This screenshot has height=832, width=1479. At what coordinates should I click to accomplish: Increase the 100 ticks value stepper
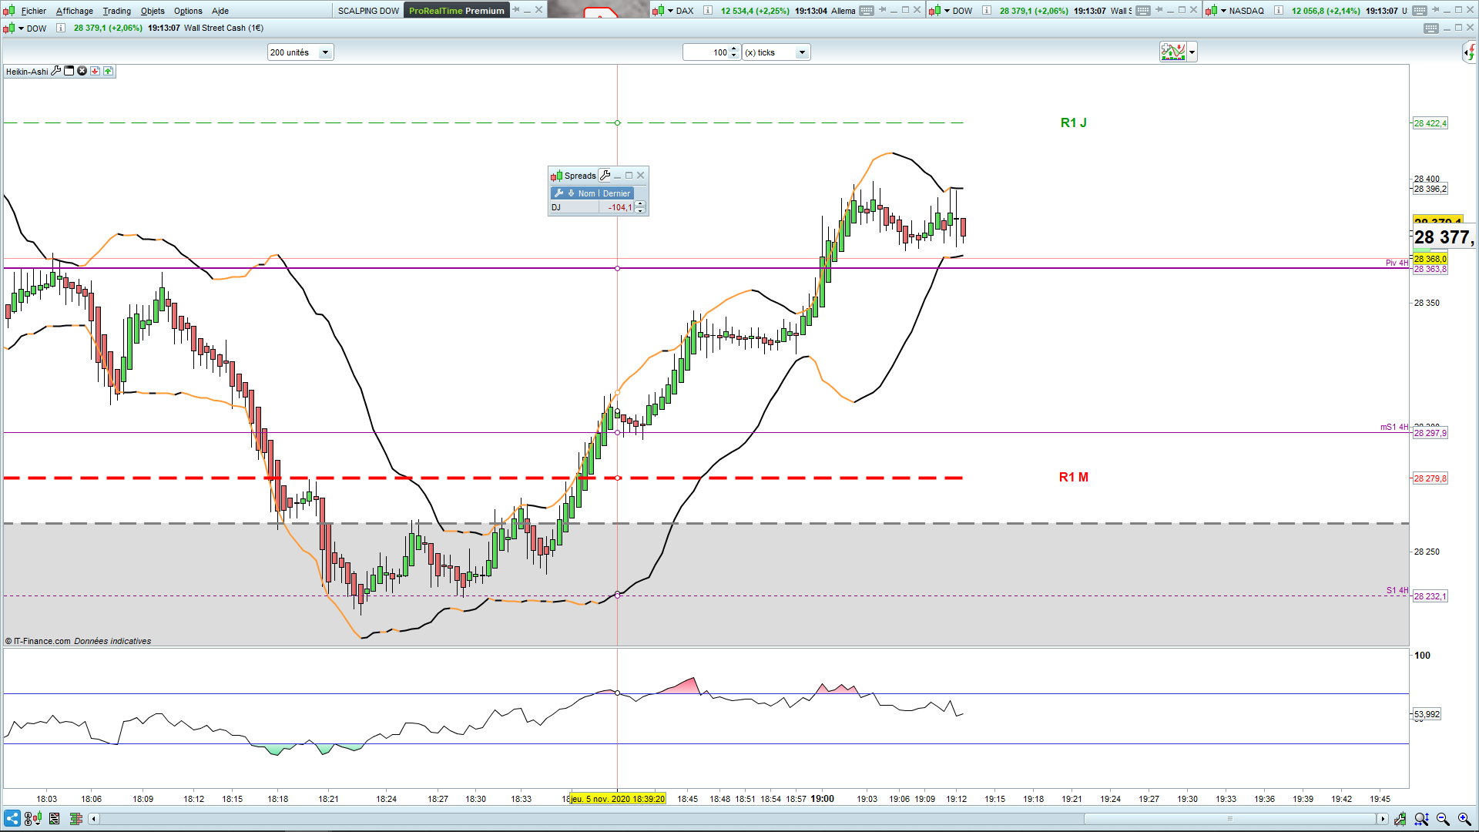pos(733,49)
